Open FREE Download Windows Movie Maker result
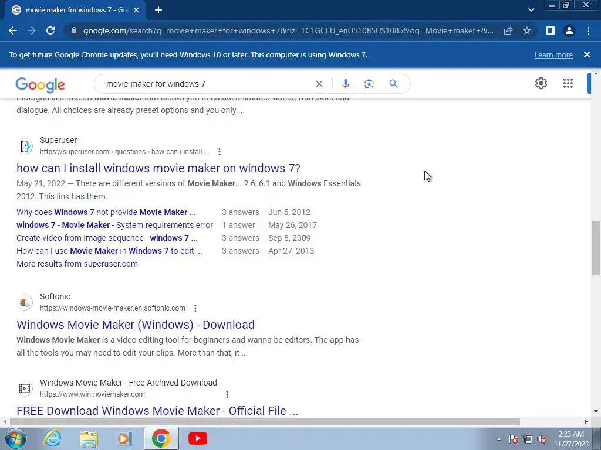The width and height of the screenshot is (601, 450). pos(157,411)
